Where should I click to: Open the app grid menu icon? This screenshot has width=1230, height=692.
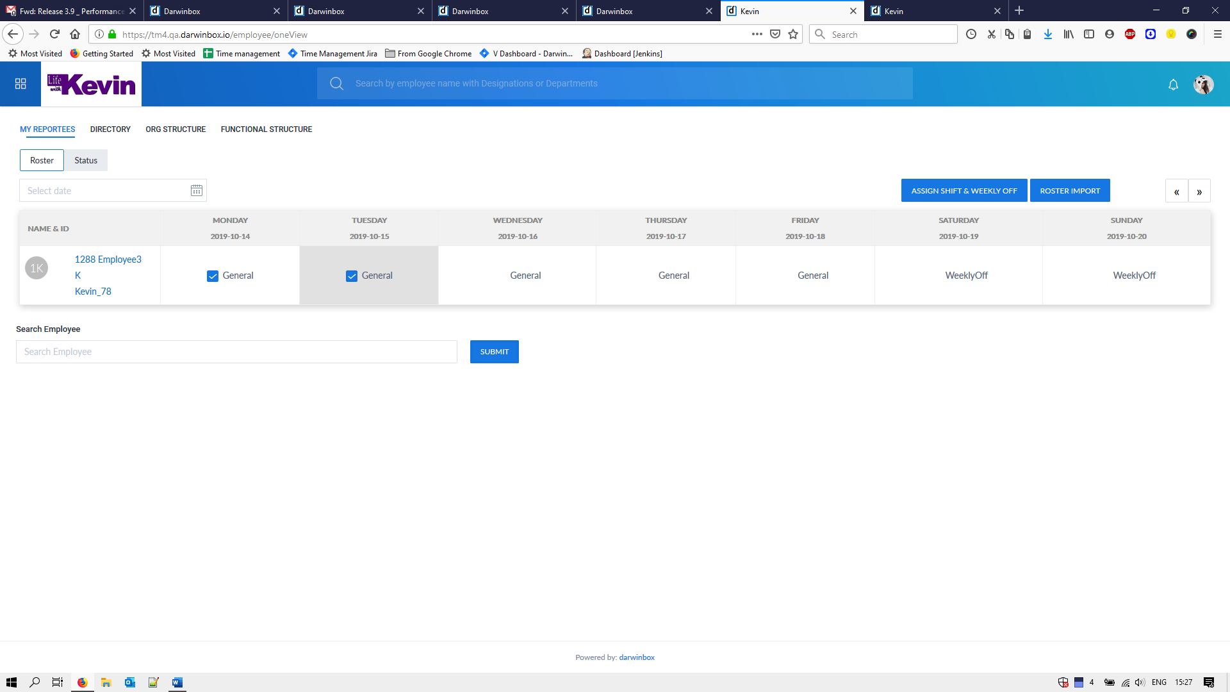point(20,84)
